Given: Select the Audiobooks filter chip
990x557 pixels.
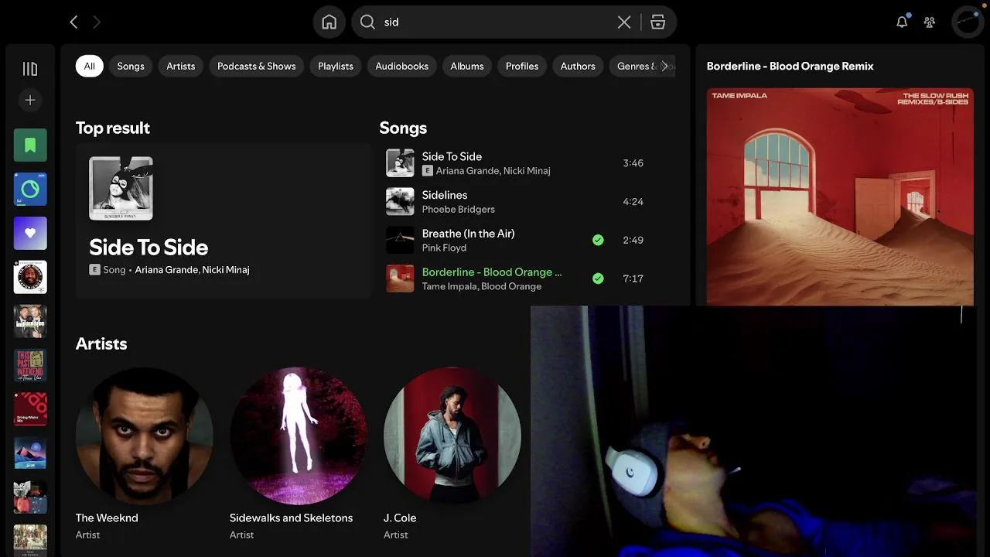Looking at the screenshot, I should click(401, 67).
